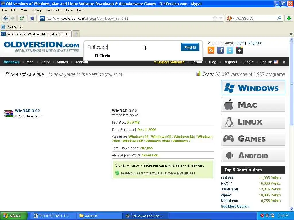The width and height of the screenshot is (294, 220).
Task: Click the OldVersion.com logo
Action: (x=41, y=47)
